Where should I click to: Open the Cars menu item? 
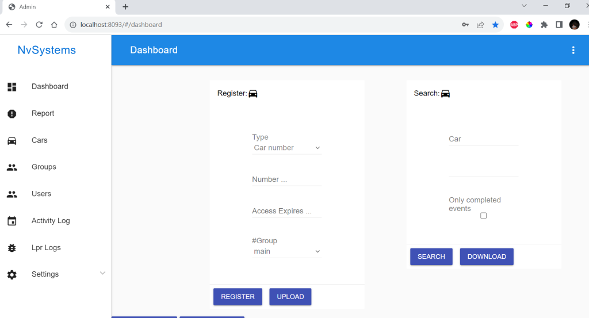click(x=40, y=140)
